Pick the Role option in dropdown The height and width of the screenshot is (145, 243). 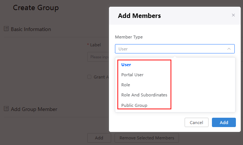[125, 85]
